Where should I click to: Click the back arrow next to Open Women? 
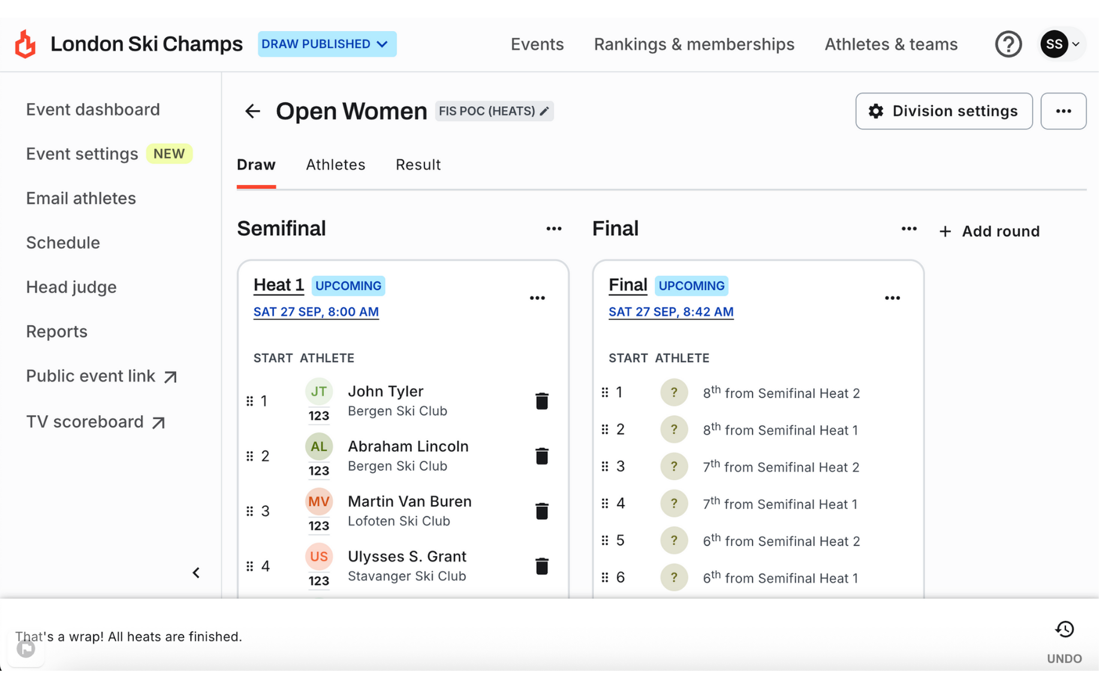coord(252,111)
